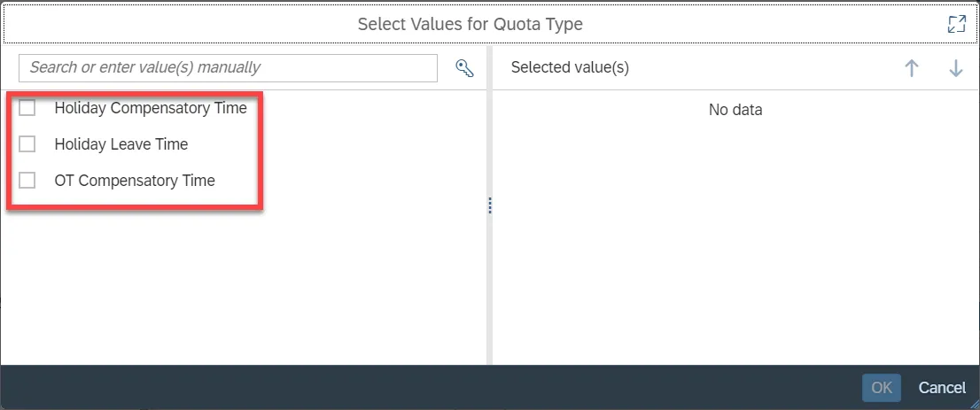Tick the Holiday Leave Time checkbox
This screenshot has height=410, width=980.
pos(27,143)
